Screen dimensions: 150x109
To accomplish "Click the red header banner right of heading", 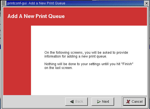I will [106, 16].
